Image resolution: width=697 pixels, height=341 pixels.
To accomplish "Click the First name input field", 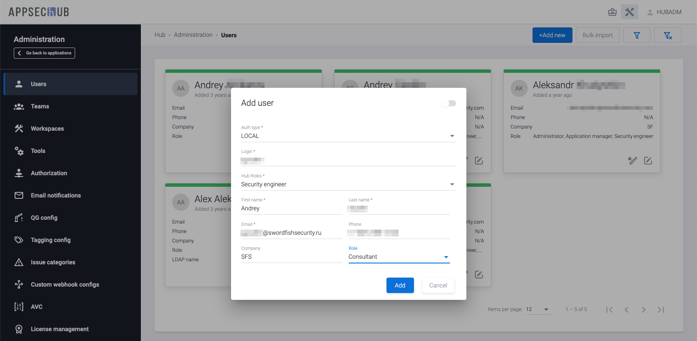I will click(291, 209).
